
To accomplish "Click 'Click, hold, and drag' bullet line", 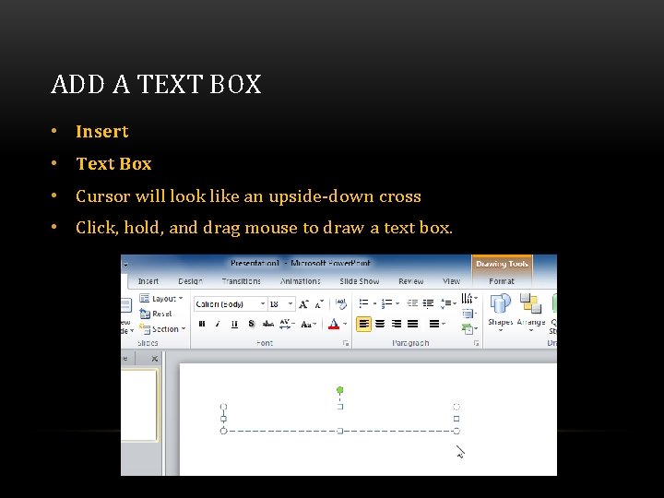I will tap(265, 228).
